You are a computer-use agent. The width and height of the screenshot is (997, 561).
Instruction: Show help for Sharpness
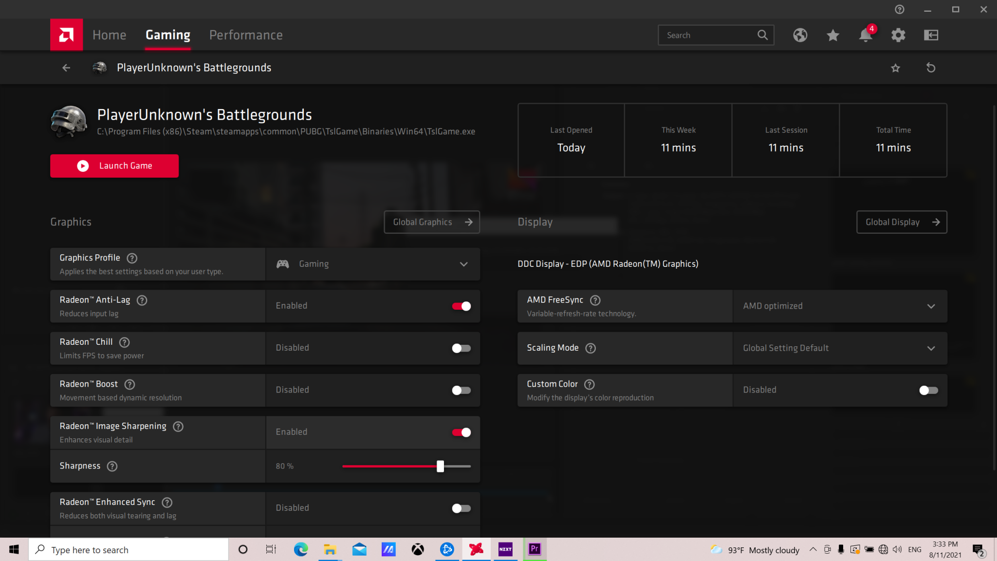tap(112, 467)
